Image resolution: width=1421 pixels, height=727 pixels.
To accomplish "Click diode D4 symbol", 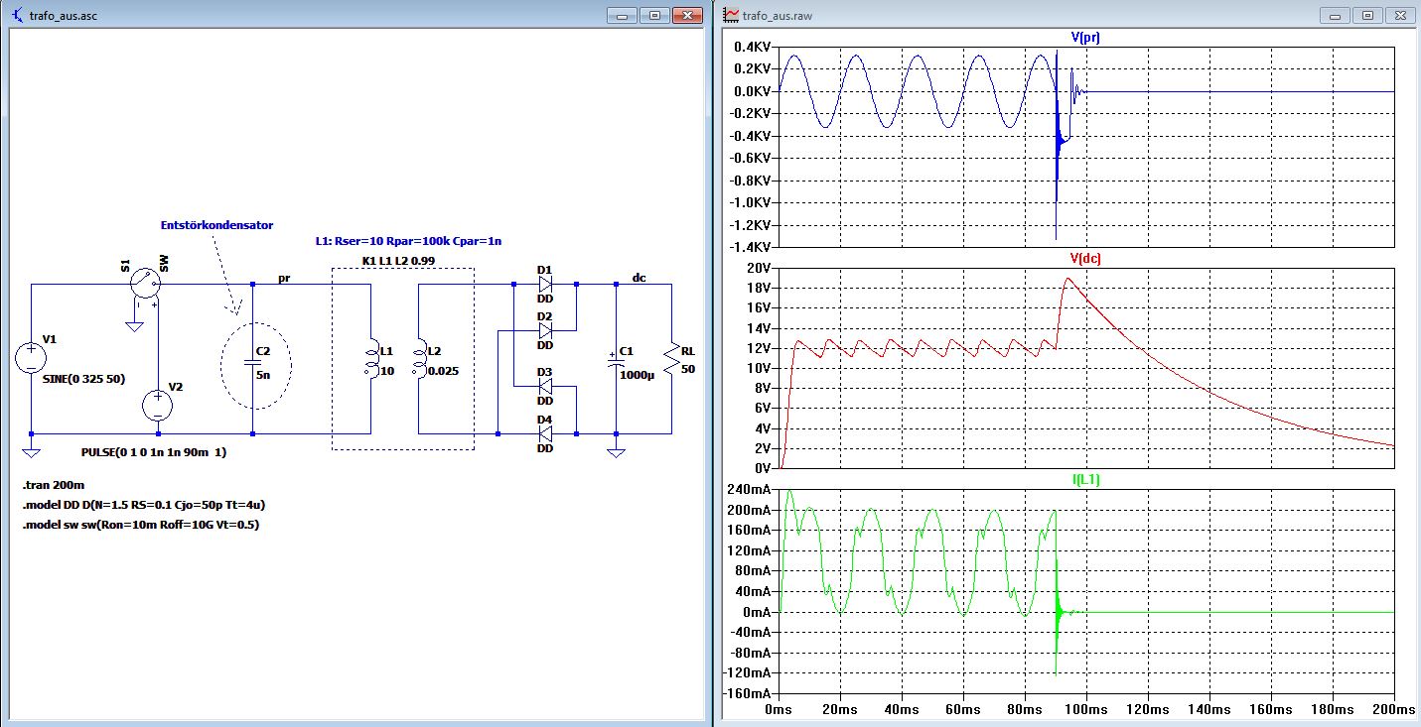I will (544, 432).
